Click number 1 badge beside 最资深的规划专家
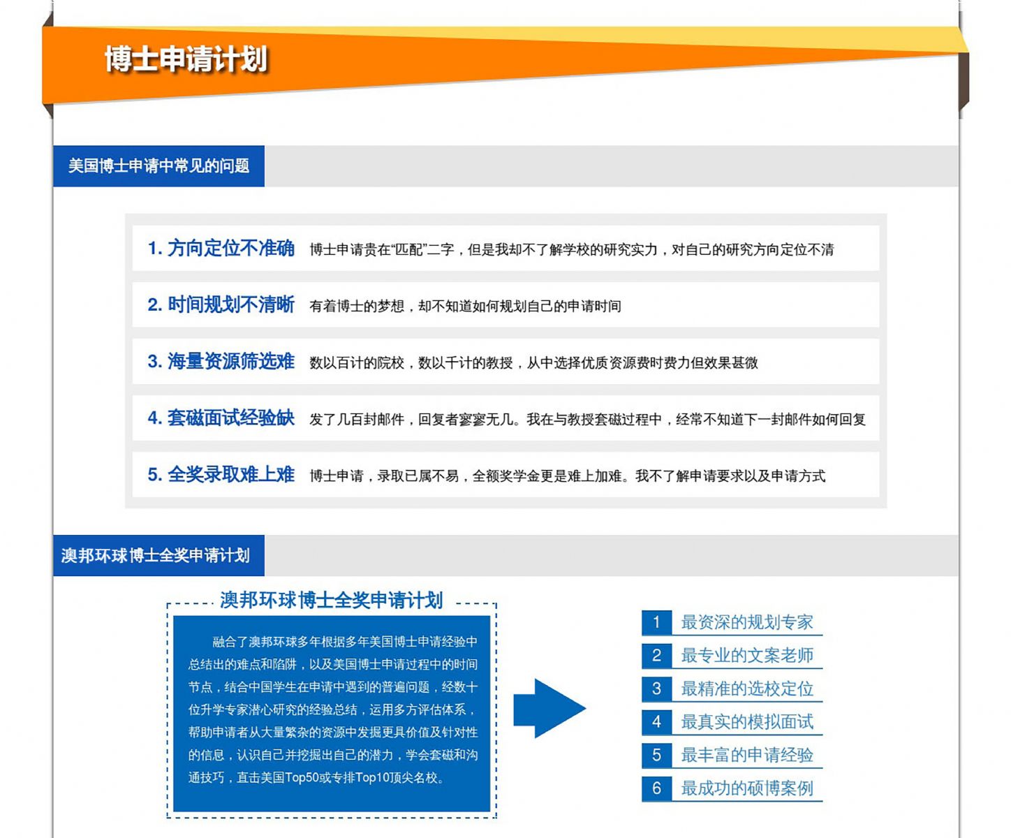Image resolution: width=1011 pixels, height=838 pixels. click(656, 622)
